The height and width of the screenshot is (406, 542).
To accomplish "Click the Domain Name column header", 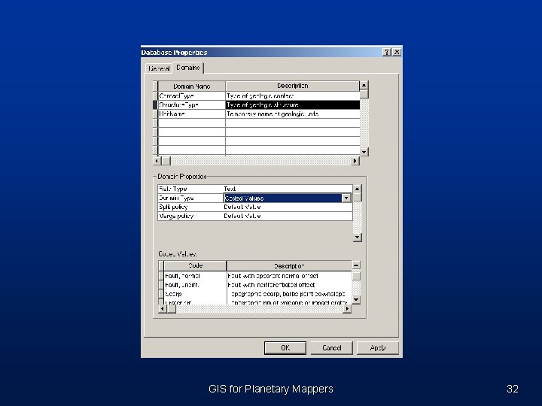I will (191, 86).
